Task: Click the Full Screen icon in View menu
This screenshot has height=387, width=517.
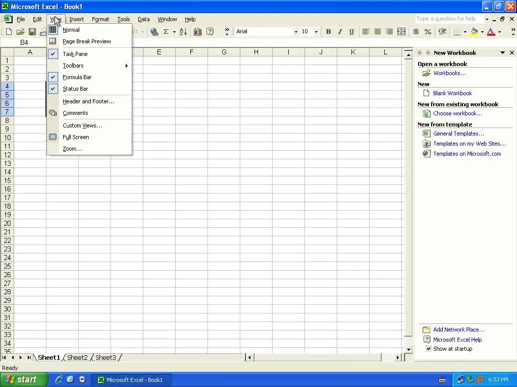Action: pos(53,137)
